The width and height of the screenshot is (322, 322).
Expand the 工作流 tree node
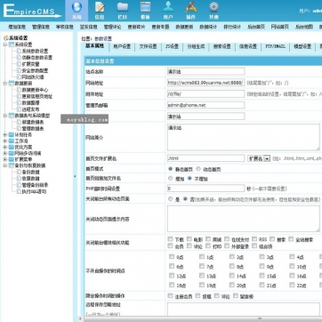5,141
